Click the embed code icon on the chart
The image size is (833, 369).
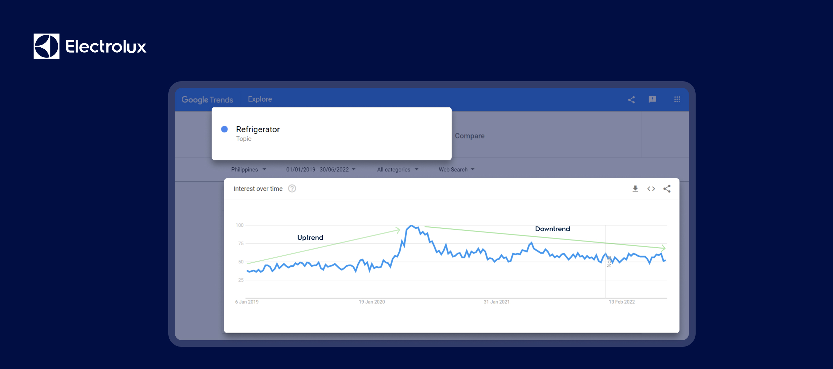[x=651, y=189]
